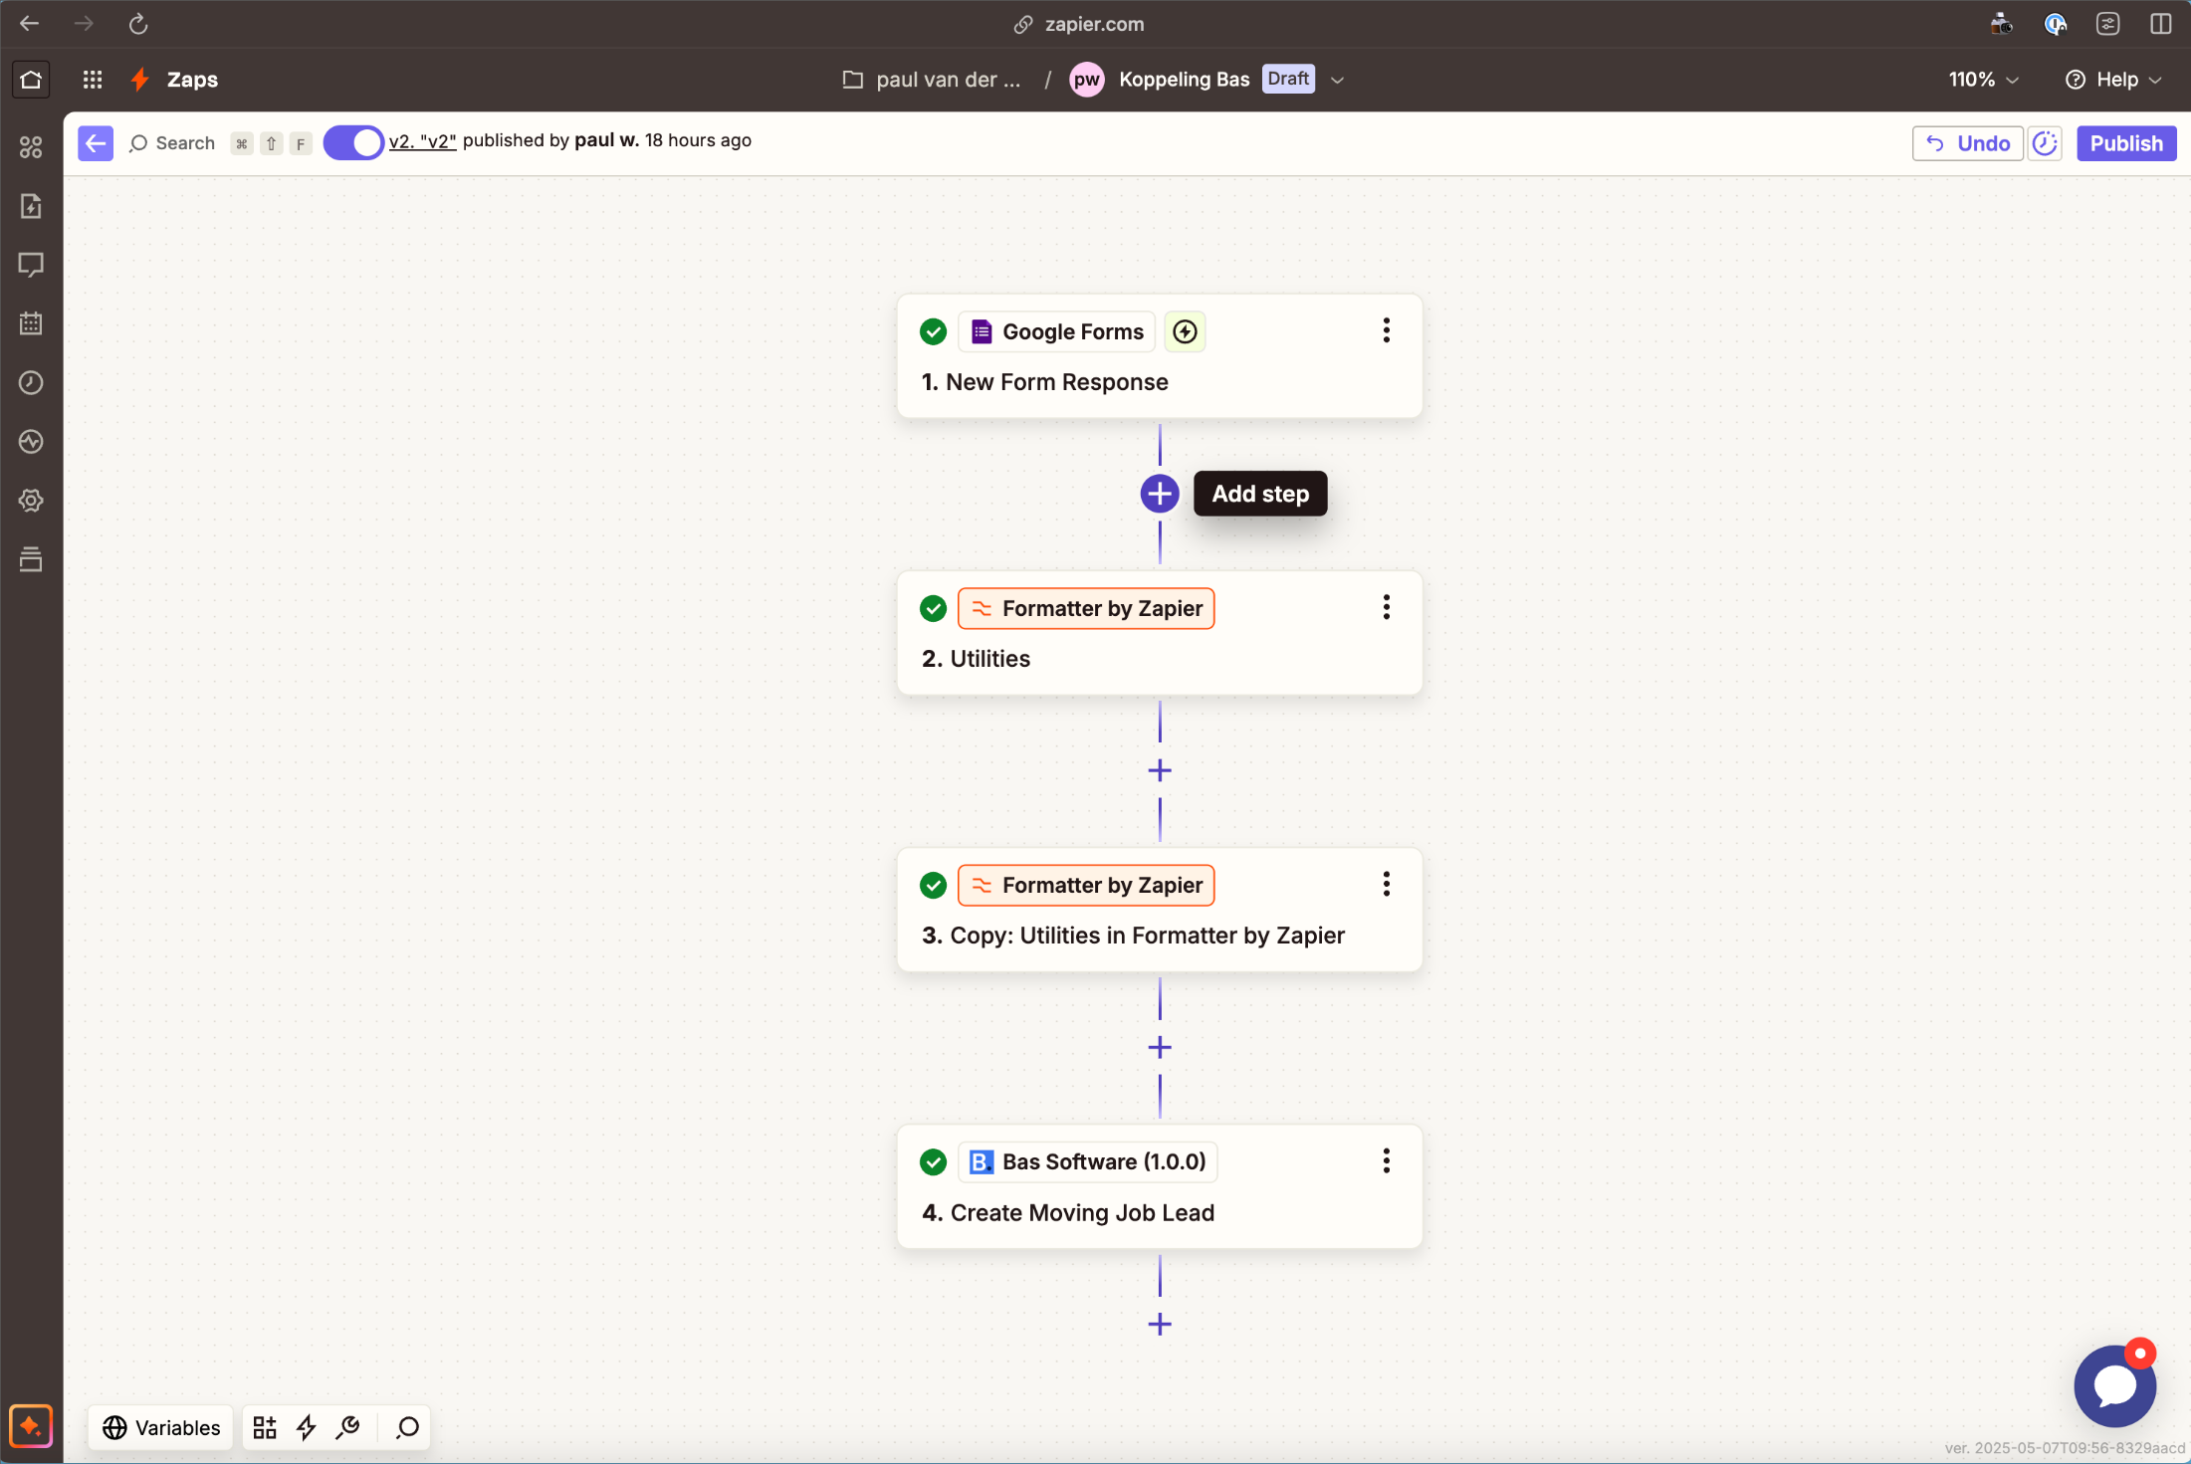Open options menu for step 3 Copy Utilities

(1387, 884)
